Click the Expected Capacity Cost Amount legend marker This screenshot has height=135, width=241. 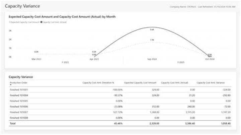click(x=10, y=22)
